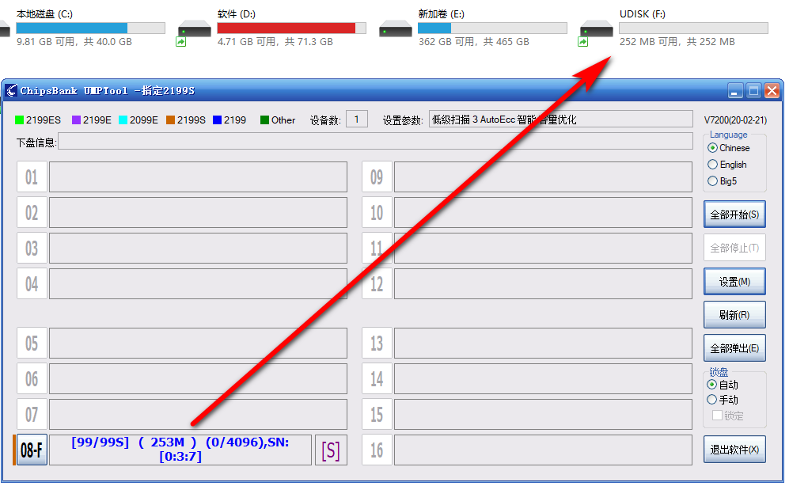
Task: Select the Chinese language radio button
Action: click(713, 148)
